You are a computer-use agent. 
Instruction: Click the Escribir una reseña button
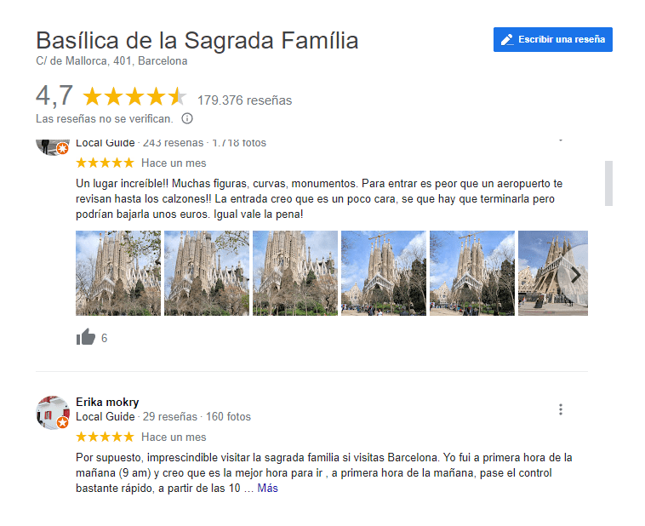(x=552, y=39)
